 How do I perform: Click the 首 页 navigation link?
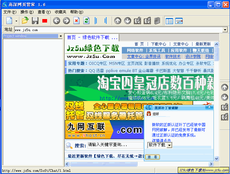139,44
